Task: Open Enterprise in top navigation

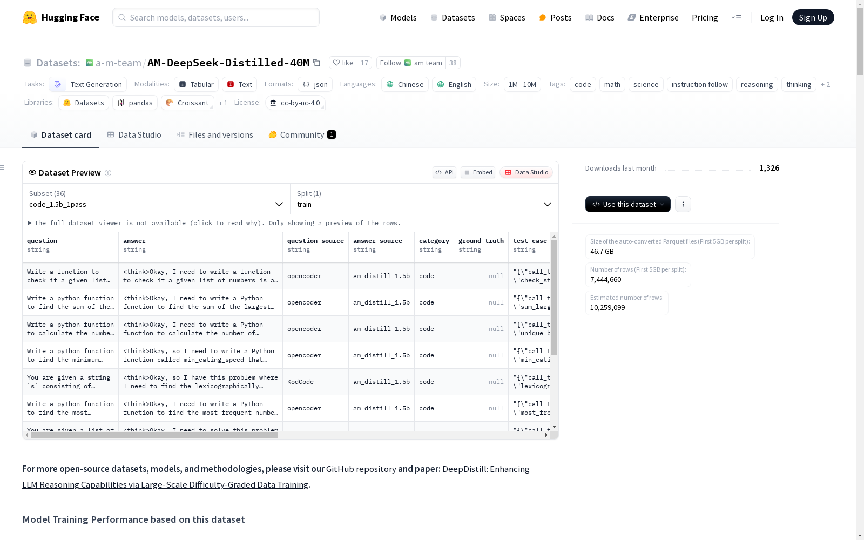Action: point(653,17)
